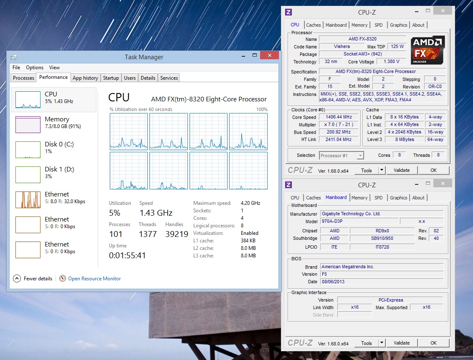Switch to the Services tab

coord(169,78)
